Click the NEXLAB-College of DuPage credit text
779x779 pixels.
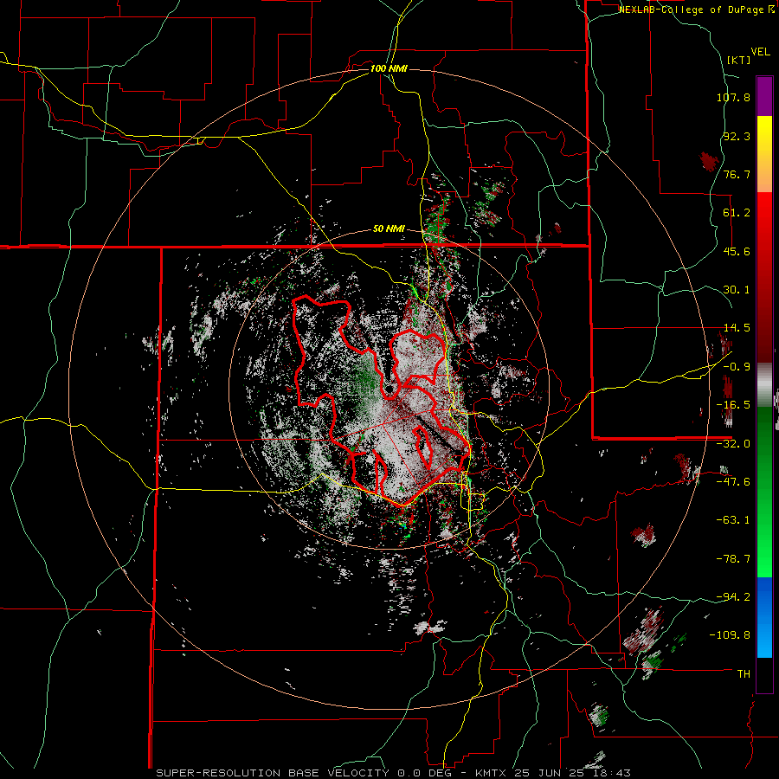pyautogui.click(x=696, y=10)
